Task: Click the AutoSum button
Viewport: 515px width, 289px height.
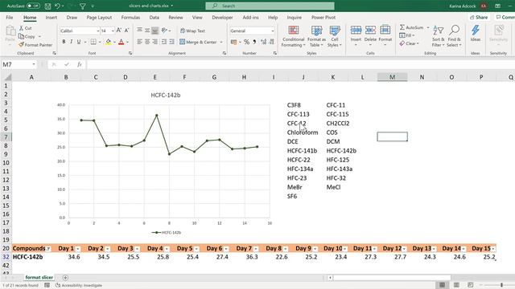Action: (x=411, y=27)
